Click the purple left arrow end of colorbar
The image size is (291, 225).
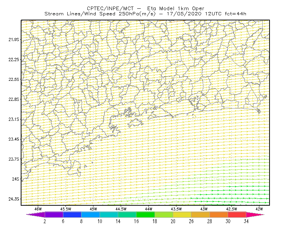[35, 214]
